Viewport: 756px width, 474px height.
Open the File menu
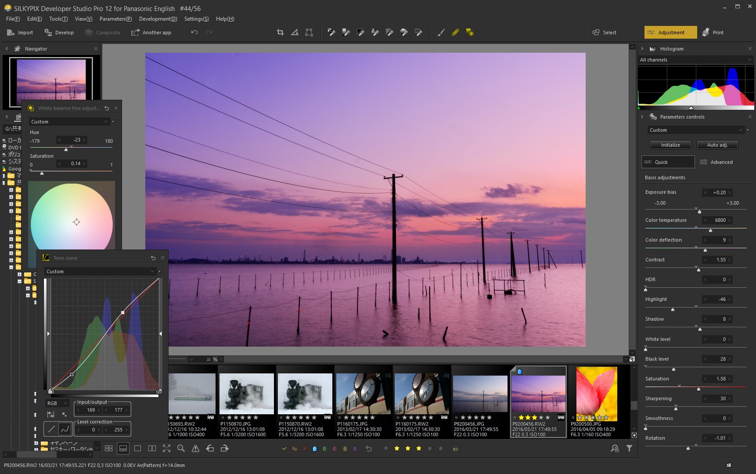[13, 19]
